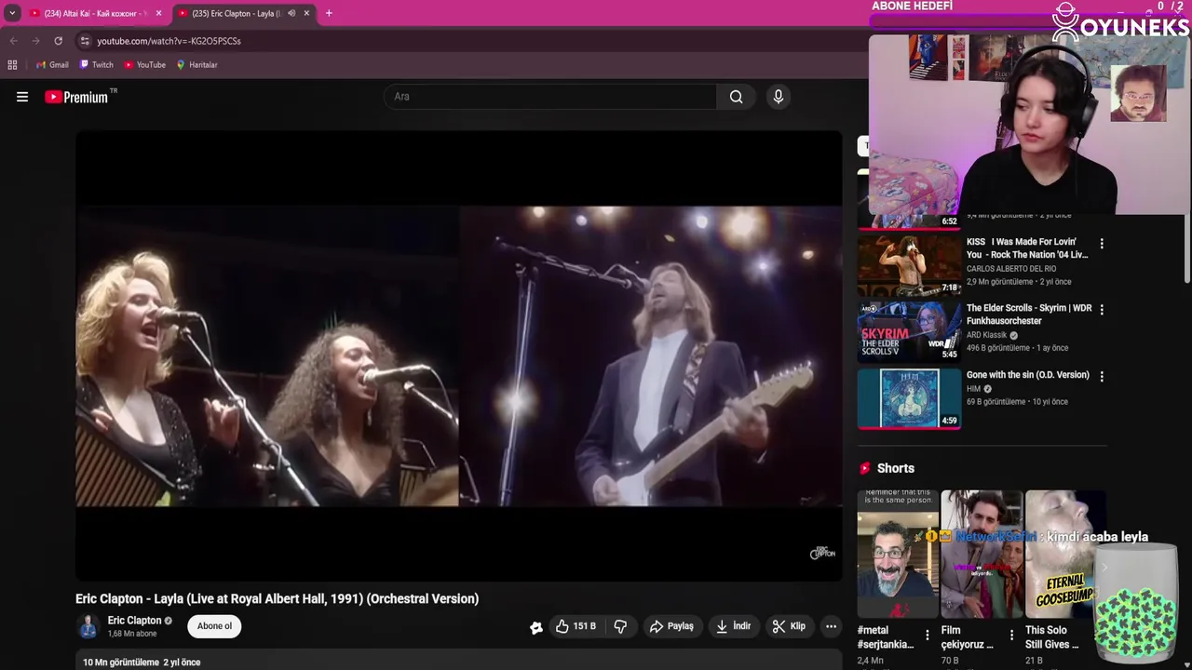
Task: Click the Eric Clapton video watermark logo
Action: 822,553
